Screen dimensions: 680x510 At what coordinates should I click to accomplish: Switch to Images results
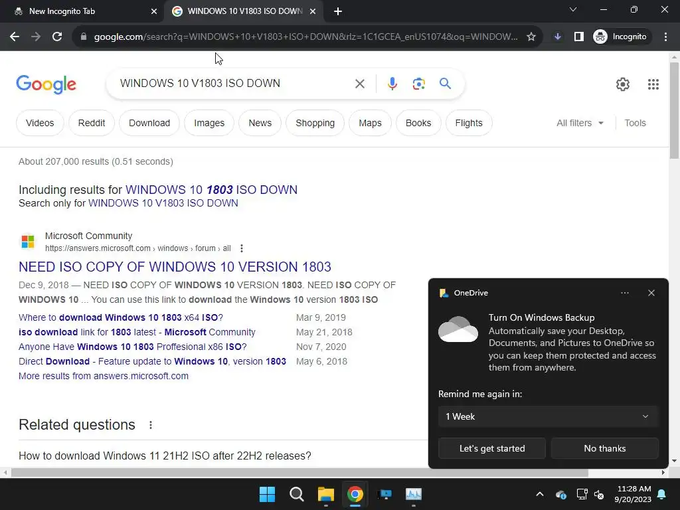[x=209, y=123]
